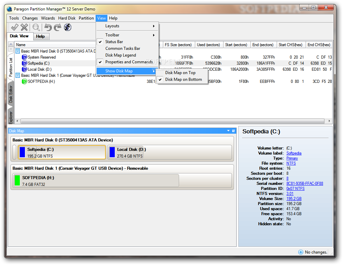Click the Name column header

tap(55, 45)
